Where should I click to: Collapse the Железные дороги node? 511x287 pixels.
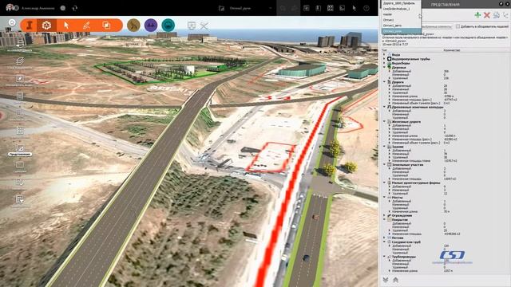tap(385, 122)
